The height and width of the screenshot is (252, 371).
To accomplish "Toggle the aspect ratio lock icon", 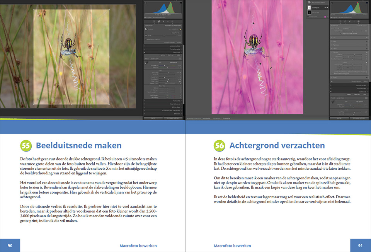I will [180, 29].
